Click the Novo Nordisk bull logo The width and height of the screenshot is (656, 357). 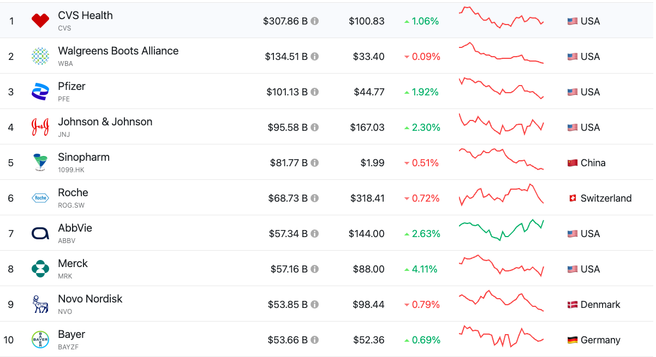pyautogui.click(x=40, y=304)
